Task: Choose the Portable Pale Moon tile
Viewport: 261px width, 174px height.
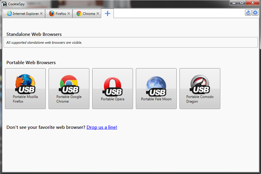Action: pyautogui.click(x=156, y=89)
